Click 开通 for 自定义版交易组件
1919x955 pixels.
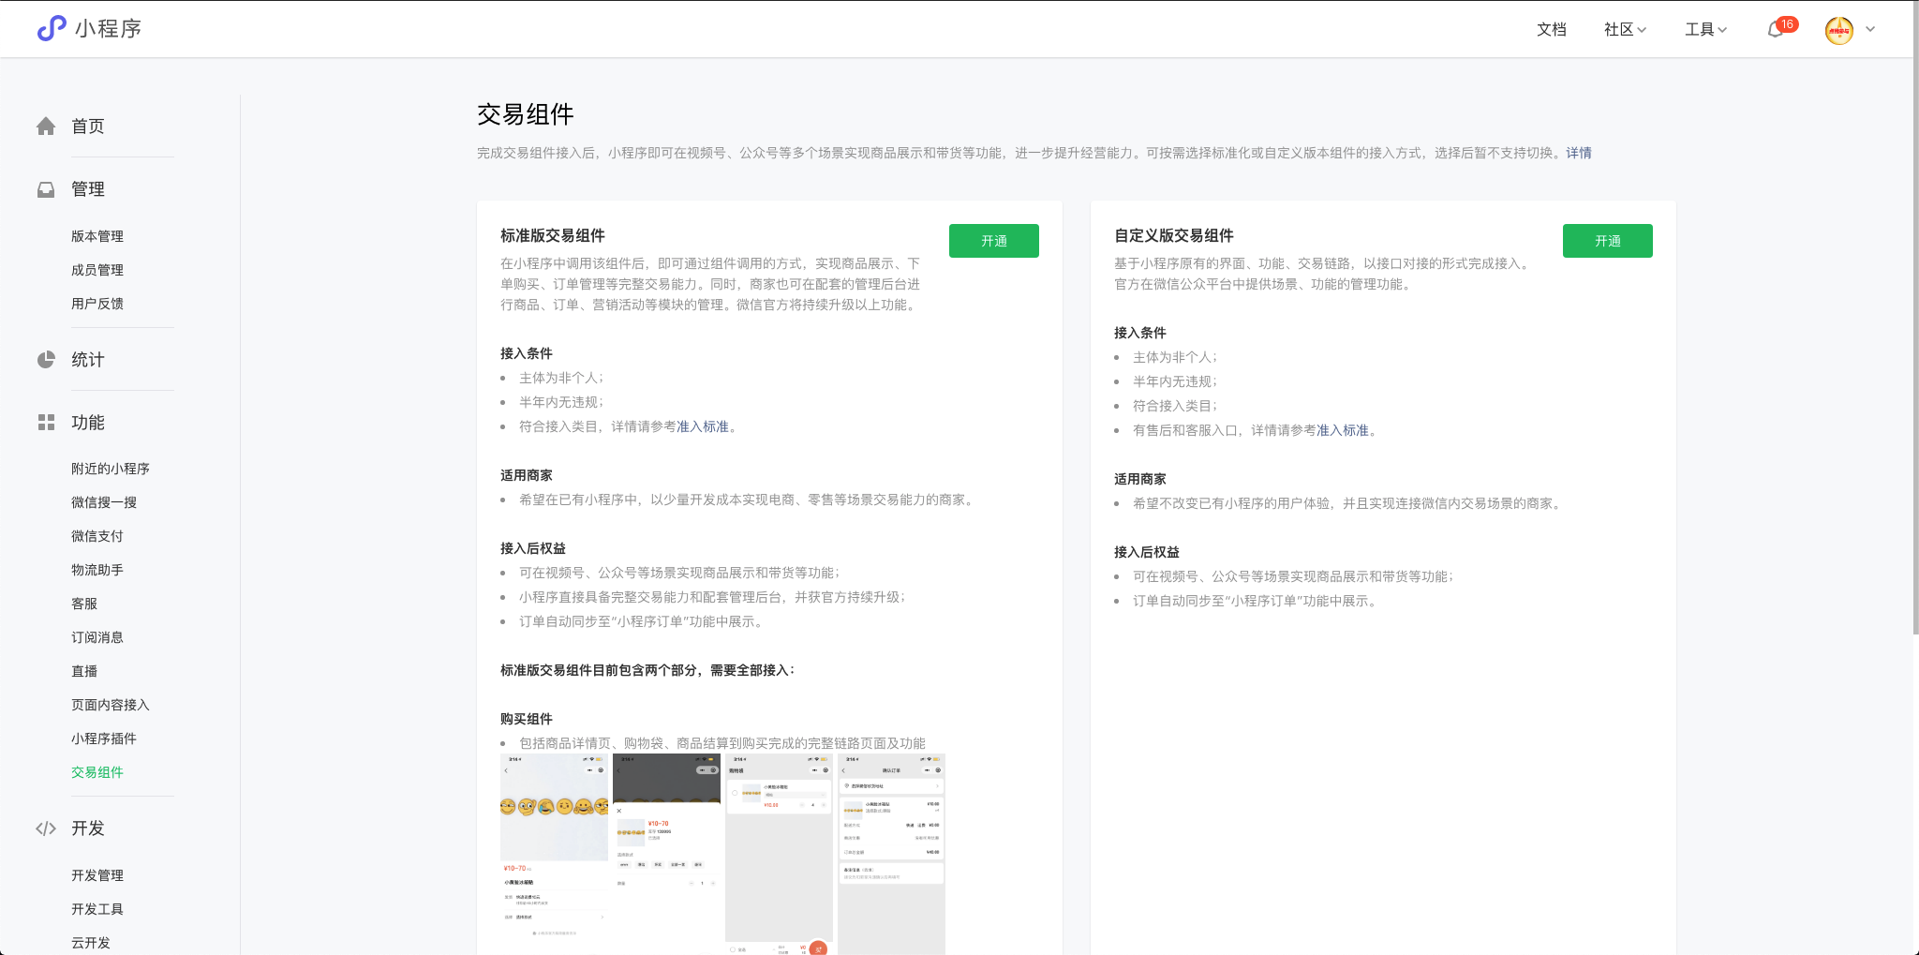(1608, 241)
